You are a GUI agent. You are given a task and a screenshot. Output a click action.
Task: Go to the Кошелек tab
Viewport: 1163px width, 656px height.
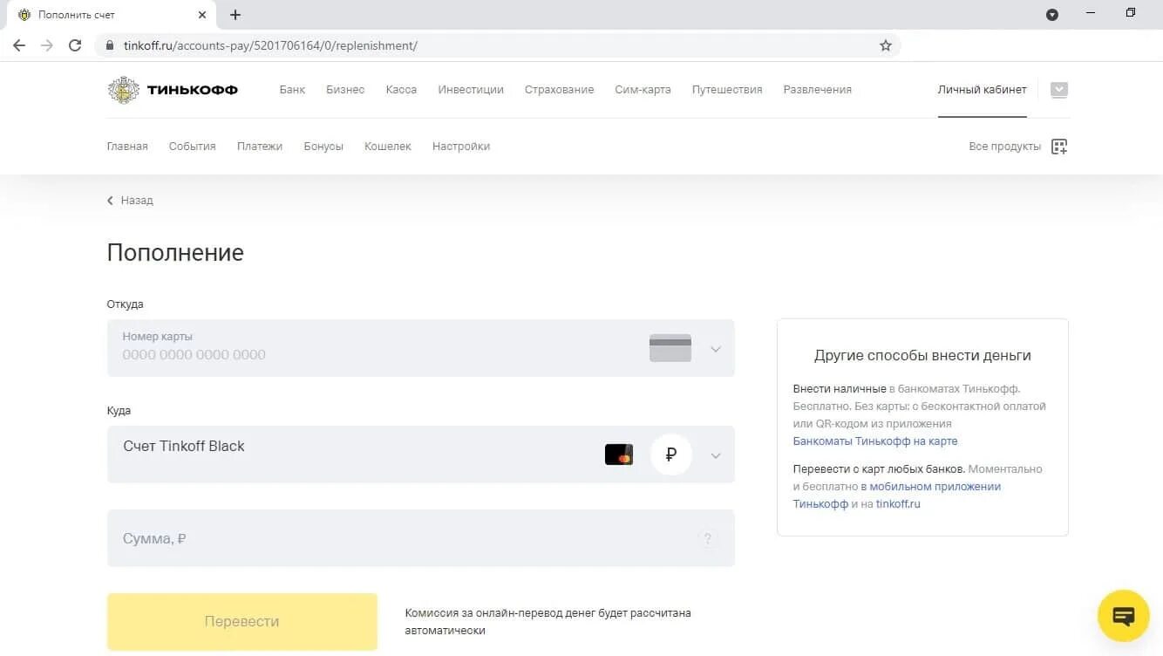[x=388, y=147]
